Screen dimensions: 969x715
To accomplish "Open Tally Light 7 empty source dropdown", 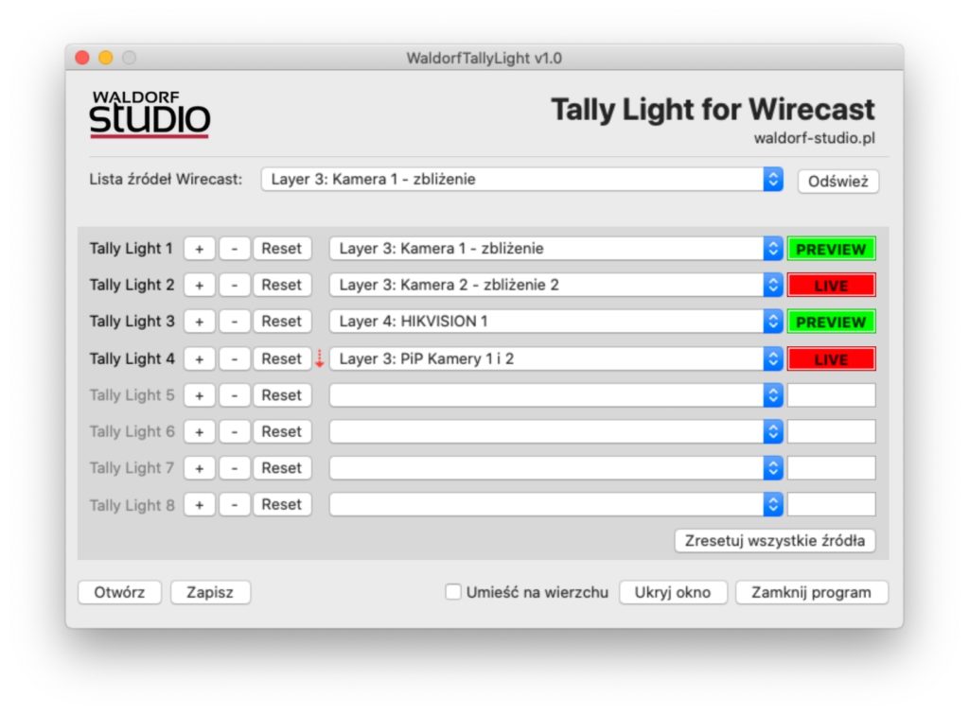I will (556, 468).
